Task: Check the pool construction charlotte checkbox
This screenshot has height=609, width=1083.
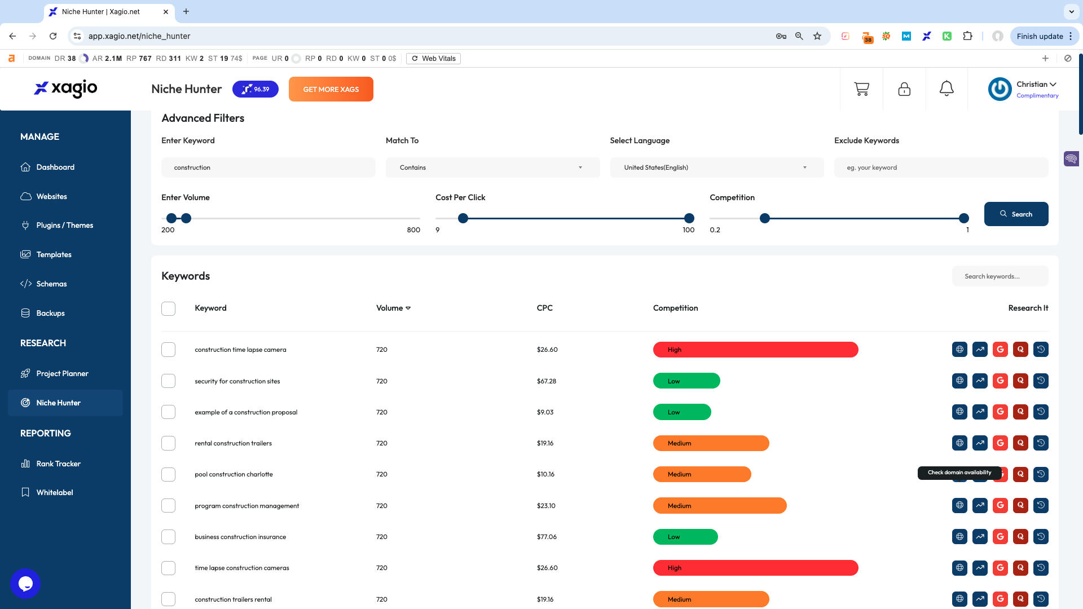Action: [x=168, y=474]
